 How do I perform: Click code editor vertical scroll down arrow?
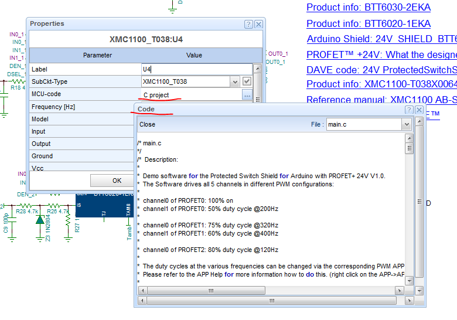(x=409, y=281)
